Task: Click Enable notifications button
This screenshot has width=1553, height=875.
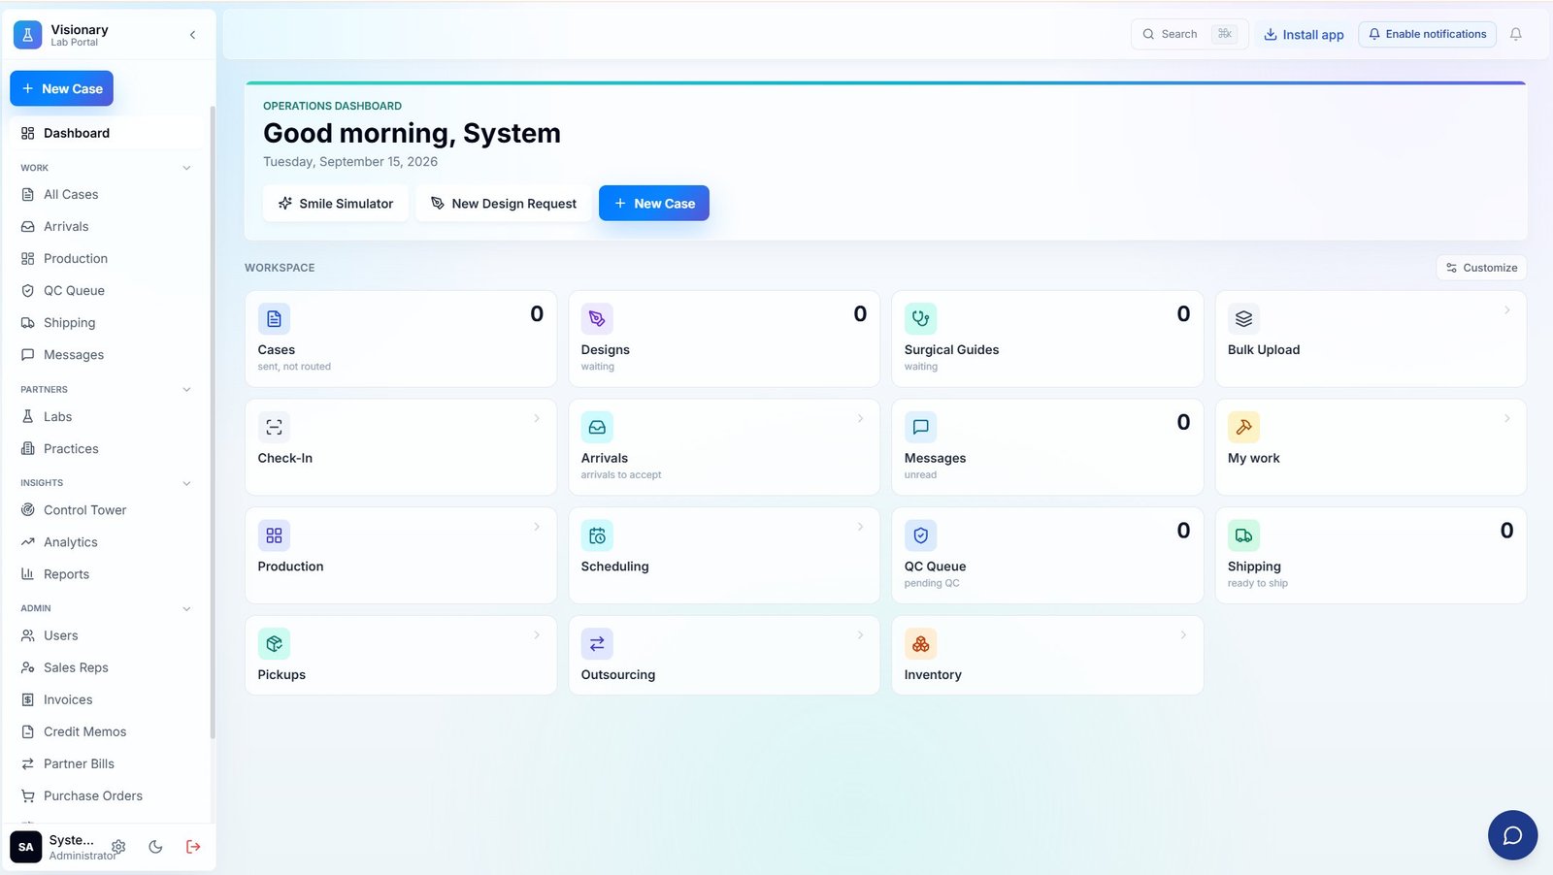Action: point(1427,34)
